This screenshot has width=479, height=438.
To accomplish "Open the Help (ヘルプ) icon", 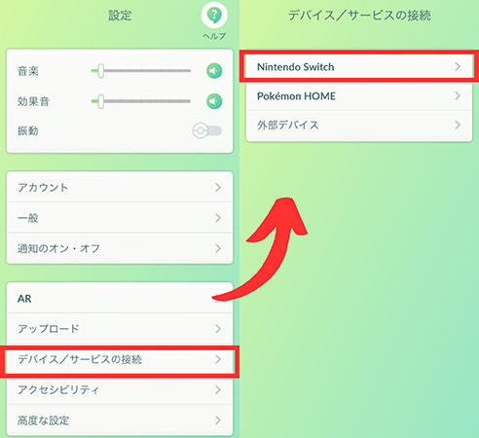I will coord(214,16).
